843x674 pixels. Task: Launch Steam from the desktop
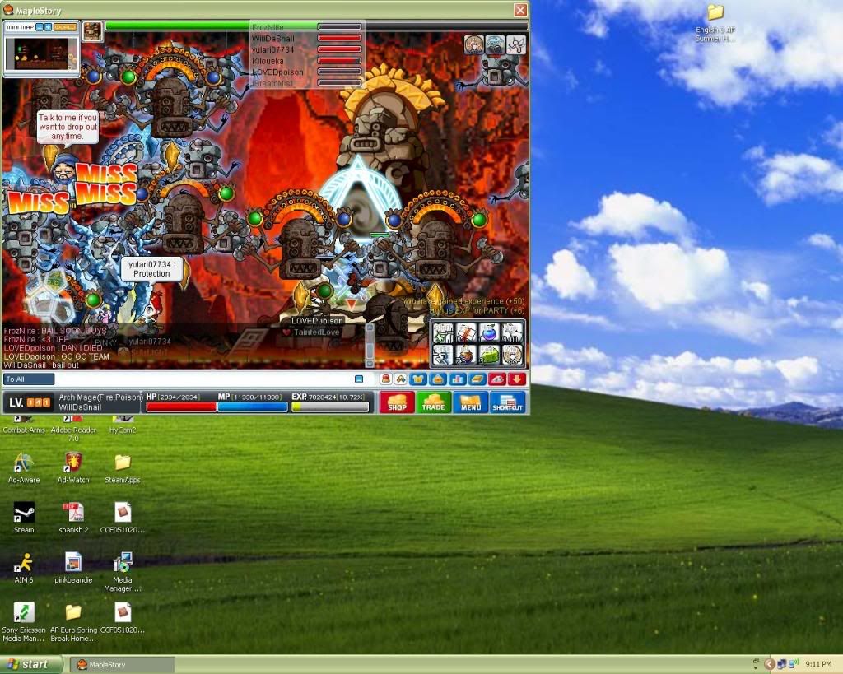point(24,518)
